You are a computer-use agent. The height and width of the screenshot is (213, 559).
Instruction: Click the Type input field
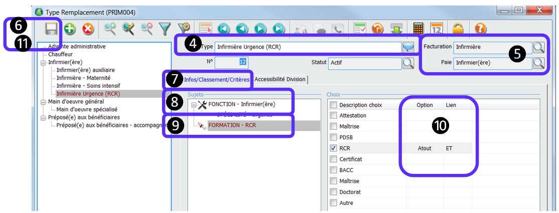click(x=307, y=47)
